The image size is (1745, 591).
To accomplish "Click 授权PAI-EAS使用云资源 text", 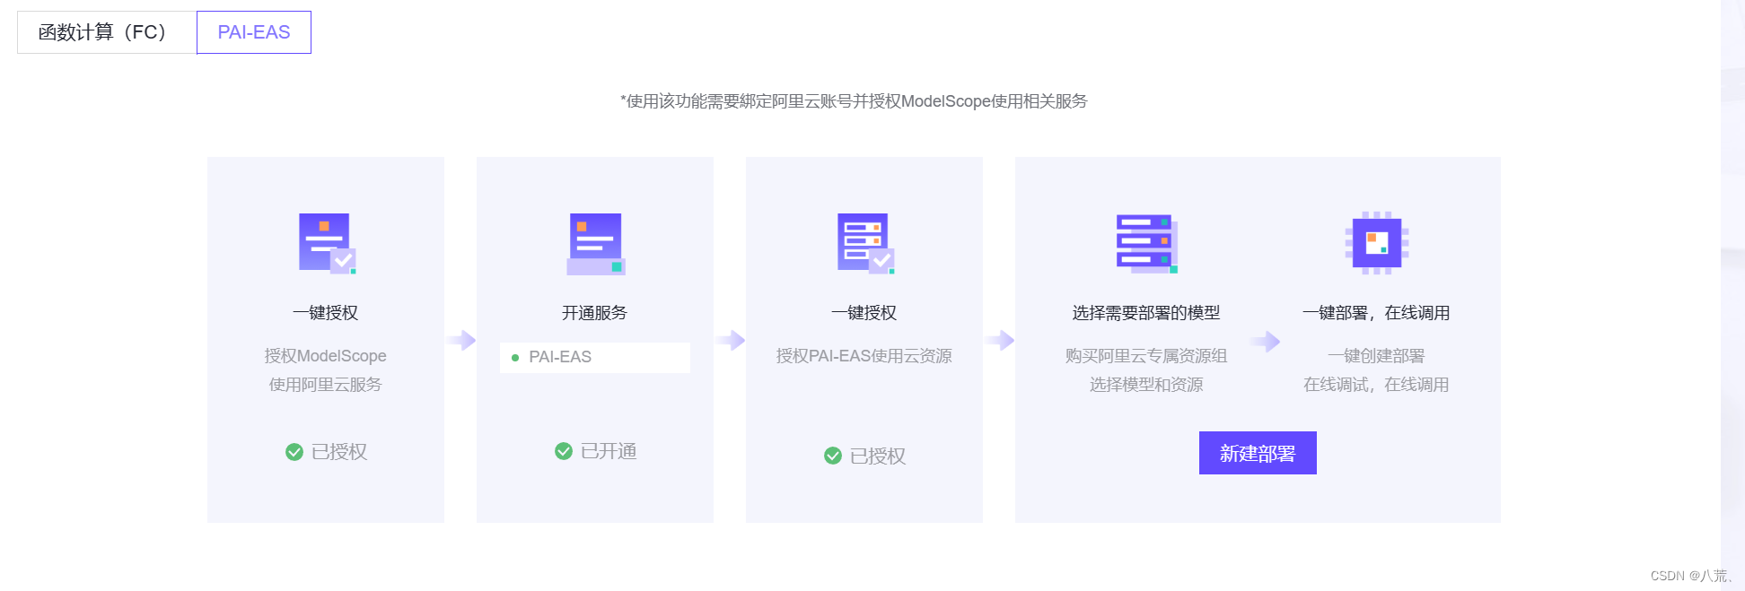I will [864, 356].
